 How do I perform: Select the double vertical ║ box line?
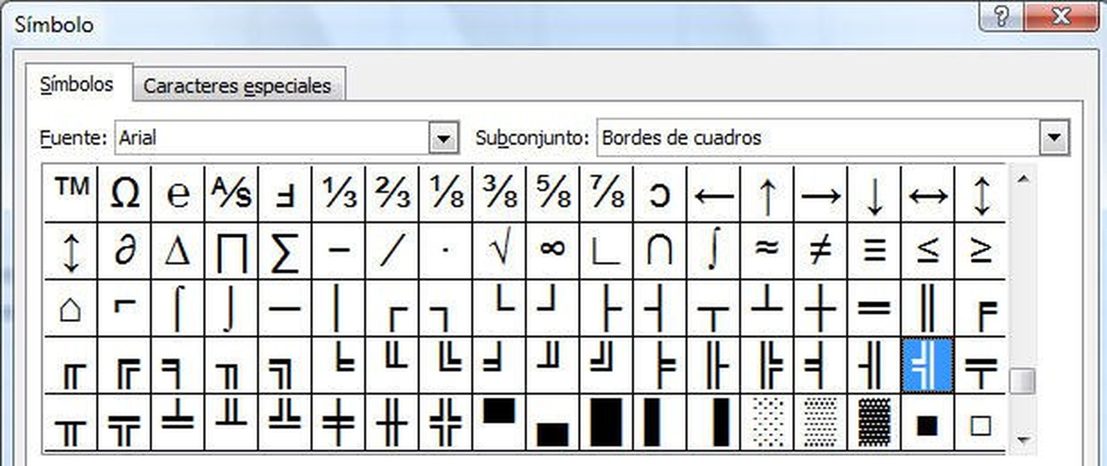coord(927,308)
